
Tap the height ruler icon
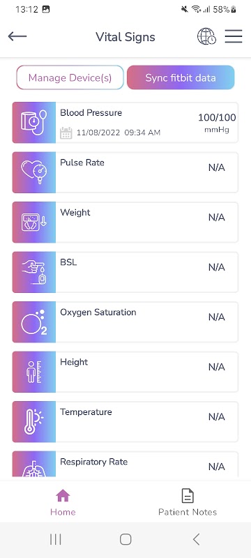point(34,372)
